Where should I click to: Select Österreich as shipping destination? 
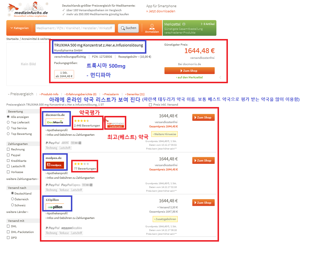[x=13, y=199]
